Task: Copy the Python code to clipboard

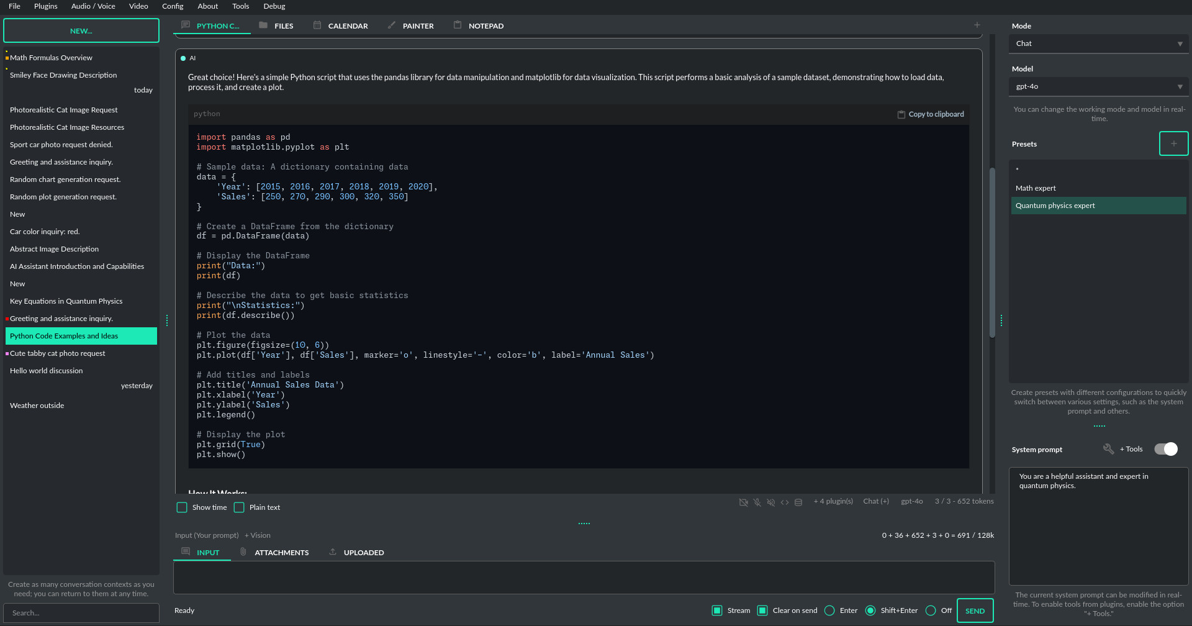Action: click(930, 114)
